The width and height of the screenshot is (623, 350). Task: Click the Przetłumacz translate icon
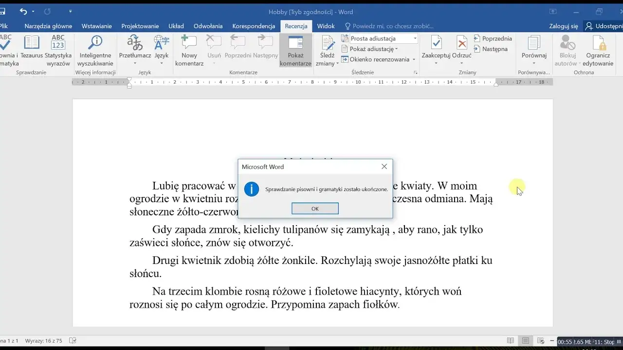click(x=135, y=43)
